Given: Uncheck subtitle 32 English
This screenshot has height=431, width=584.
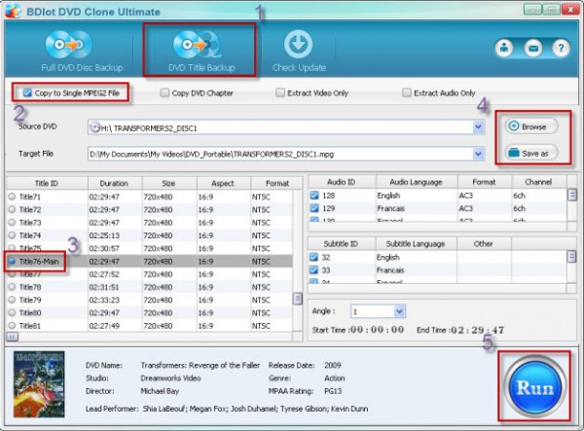Looking at the screenshot, I should 314,257.
